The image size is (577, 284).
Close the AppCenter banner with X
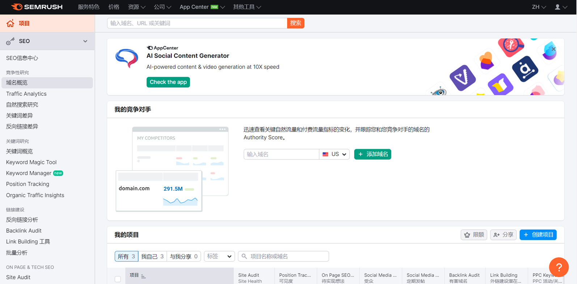tap(553, 49)
